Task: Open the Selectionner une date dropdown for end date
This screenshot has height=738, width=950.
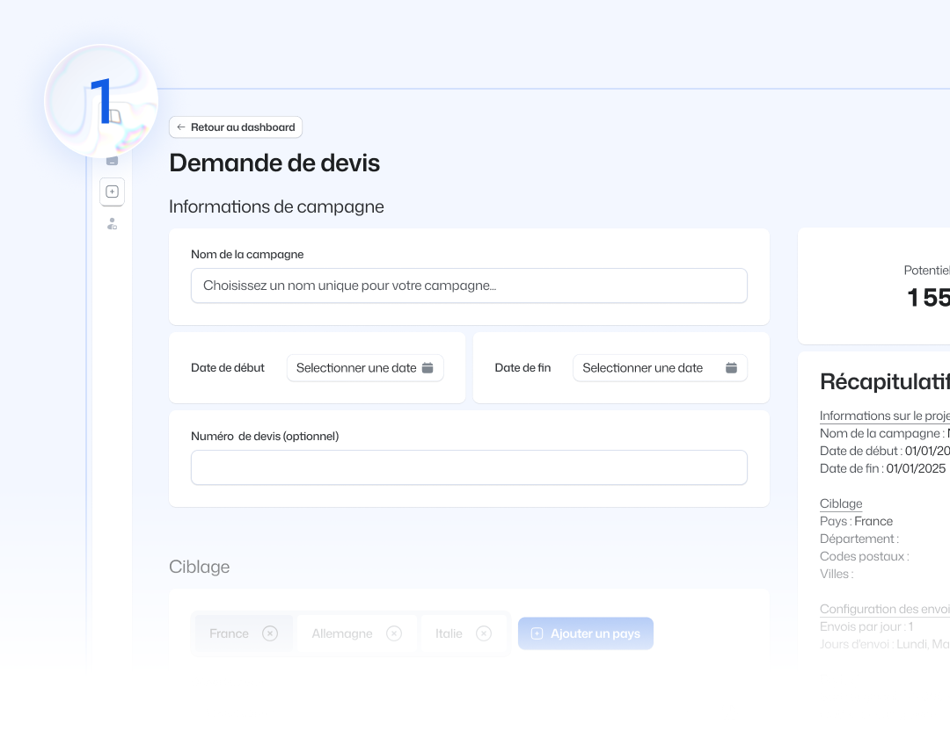Action: [x=660, y=367]
